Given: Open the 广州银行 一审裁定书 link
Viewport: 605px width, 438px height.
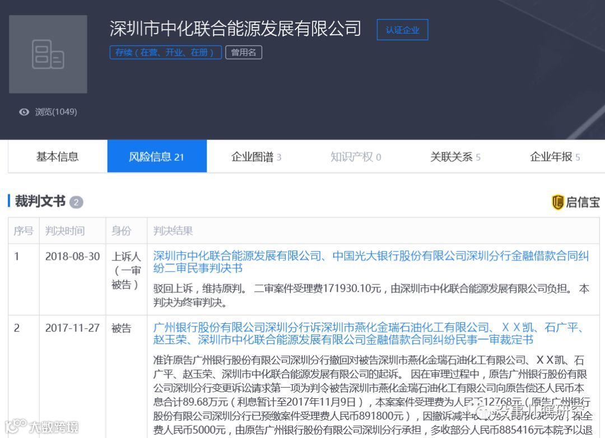Looking at the screenshot, I should coord(368,333).
